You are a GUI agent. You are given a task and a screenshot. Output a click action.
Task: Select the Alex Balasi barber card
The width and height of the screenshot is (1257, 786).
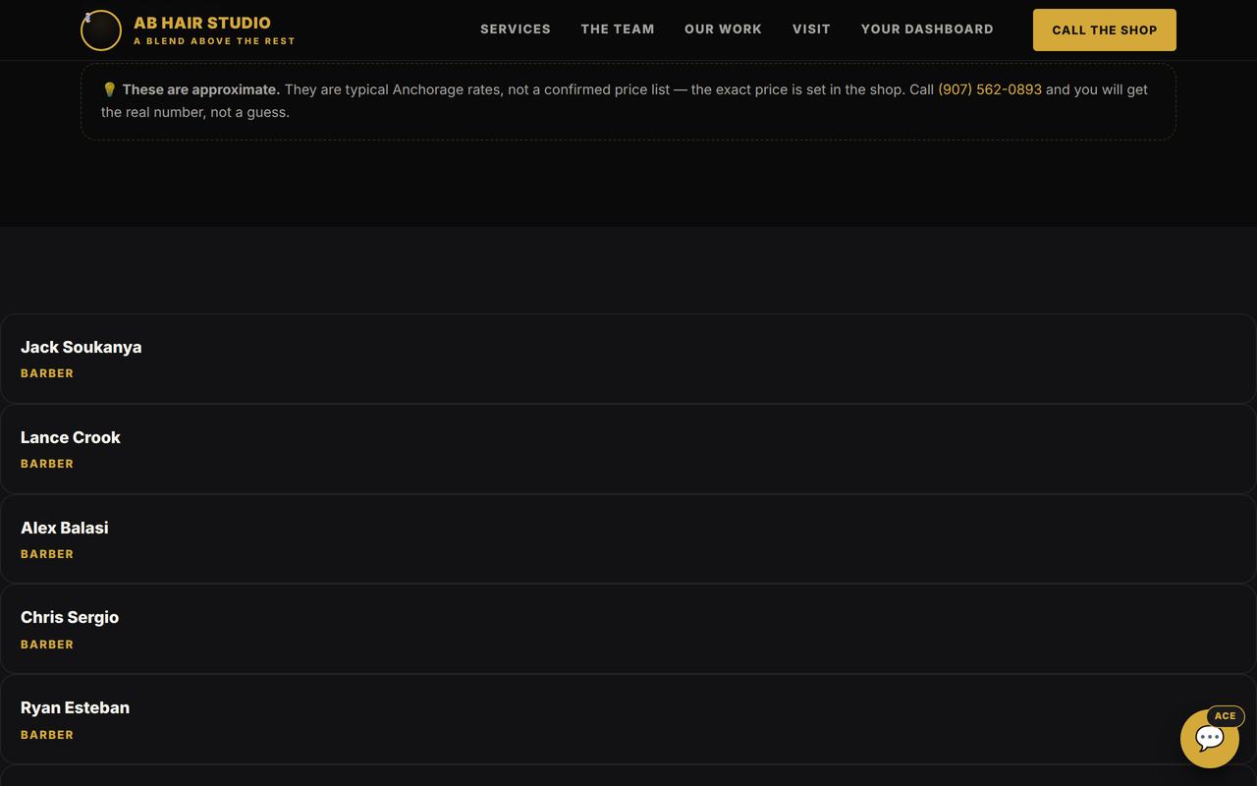click(x=628, y=539)
